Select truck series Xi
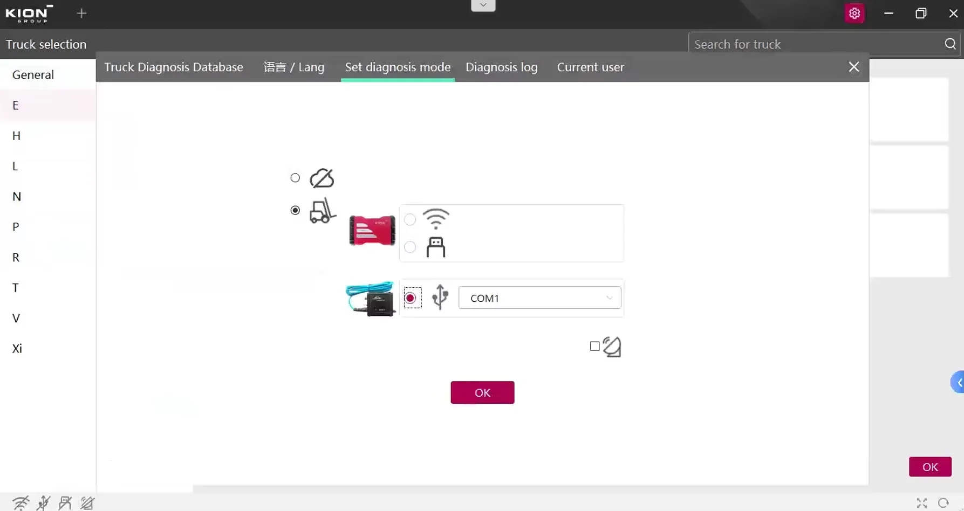The height and width of the screenshot is (511, 964). 48,348
